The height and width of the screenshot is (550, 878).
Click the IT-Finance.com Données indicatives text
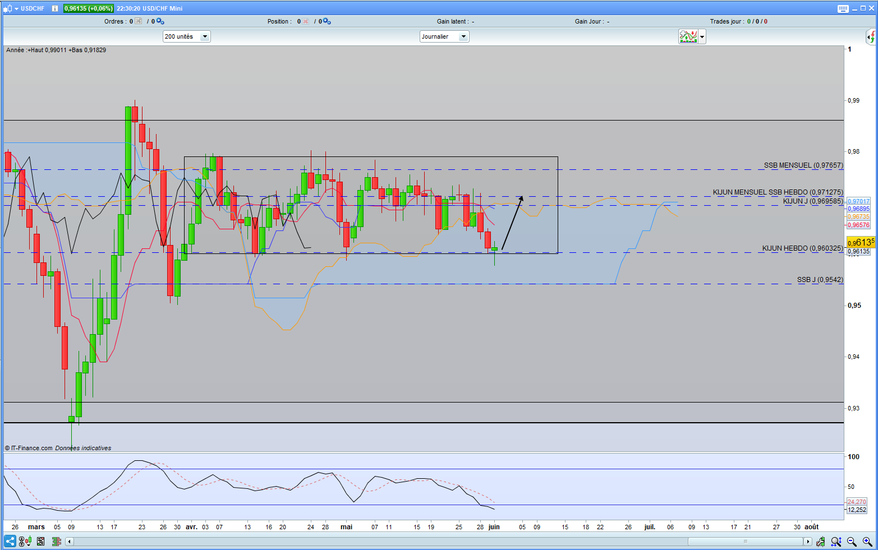58,448
